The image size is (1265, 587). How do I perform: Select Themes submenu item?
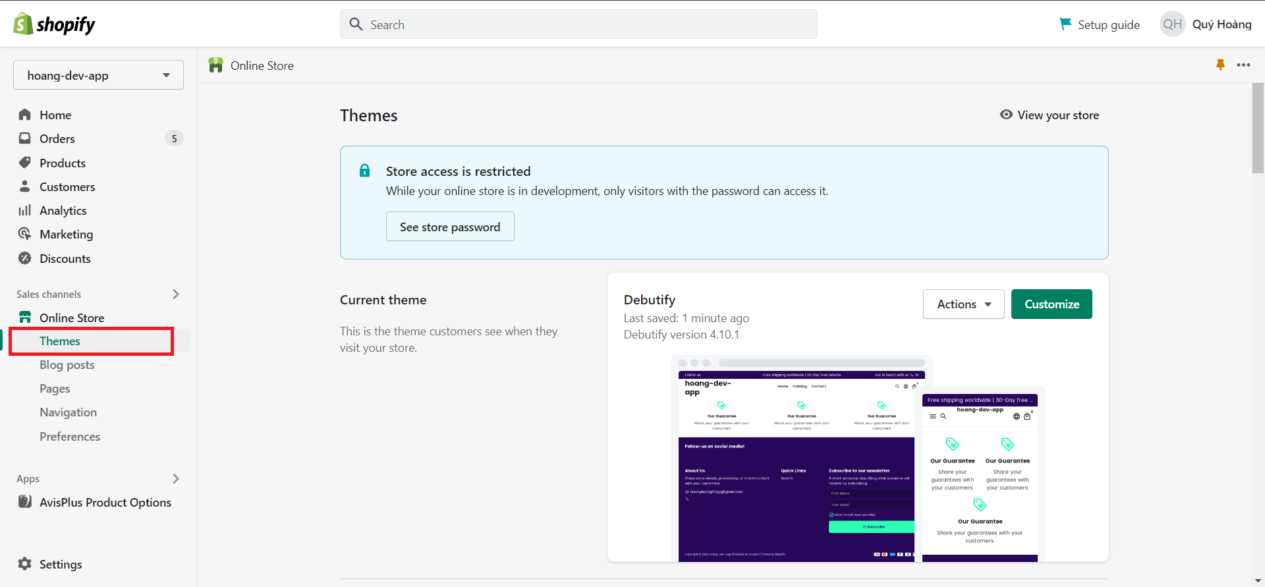coord(60,341)
